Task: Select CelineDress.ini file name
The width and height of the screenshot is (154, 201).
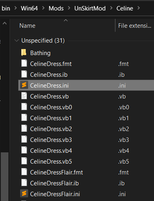Action: coord(49,86)
